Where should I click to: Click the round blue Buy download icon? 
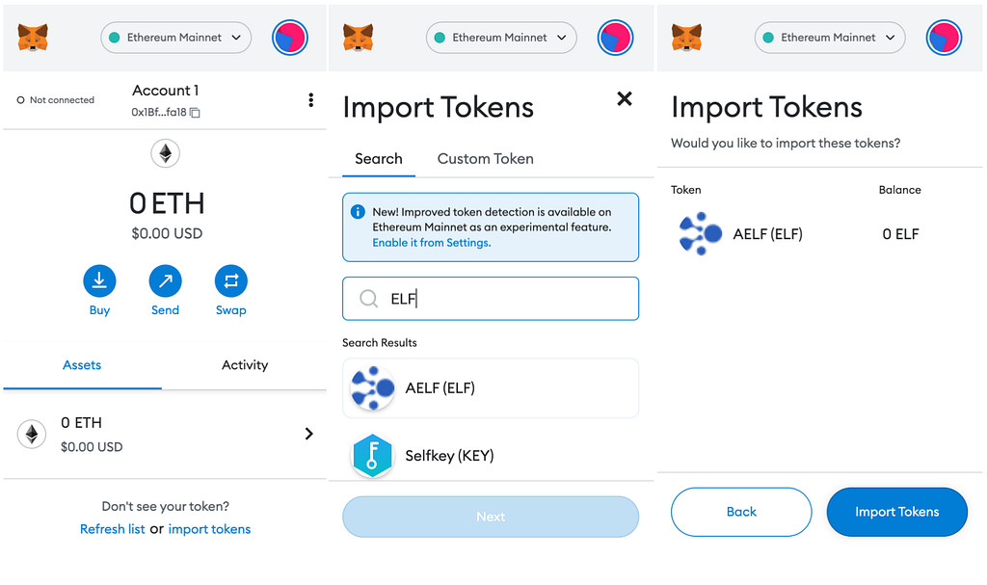coord(99,281)
